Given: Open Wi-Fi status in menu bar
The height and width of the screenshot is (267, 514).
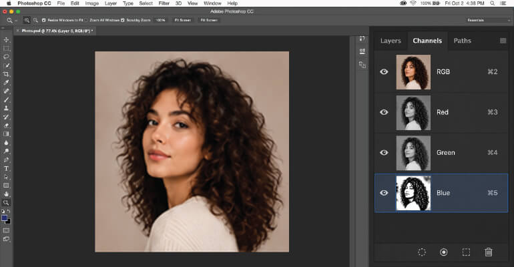Looking at the screenshot, I should pos(413,3).
